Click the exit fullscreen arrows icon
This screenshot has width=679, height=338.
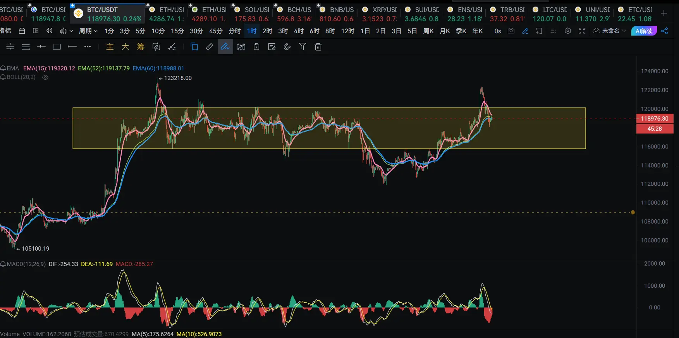point(582,31)
